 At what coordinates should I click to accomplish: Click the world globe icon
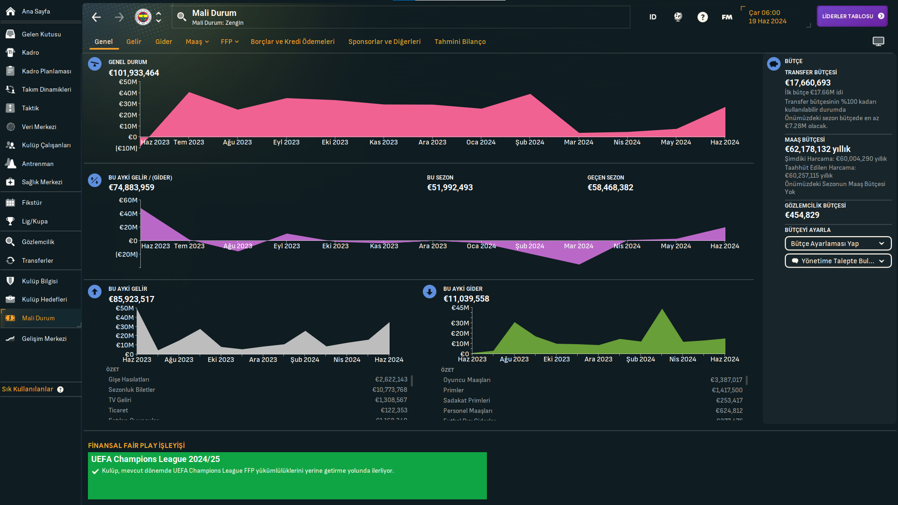(678, 17)
